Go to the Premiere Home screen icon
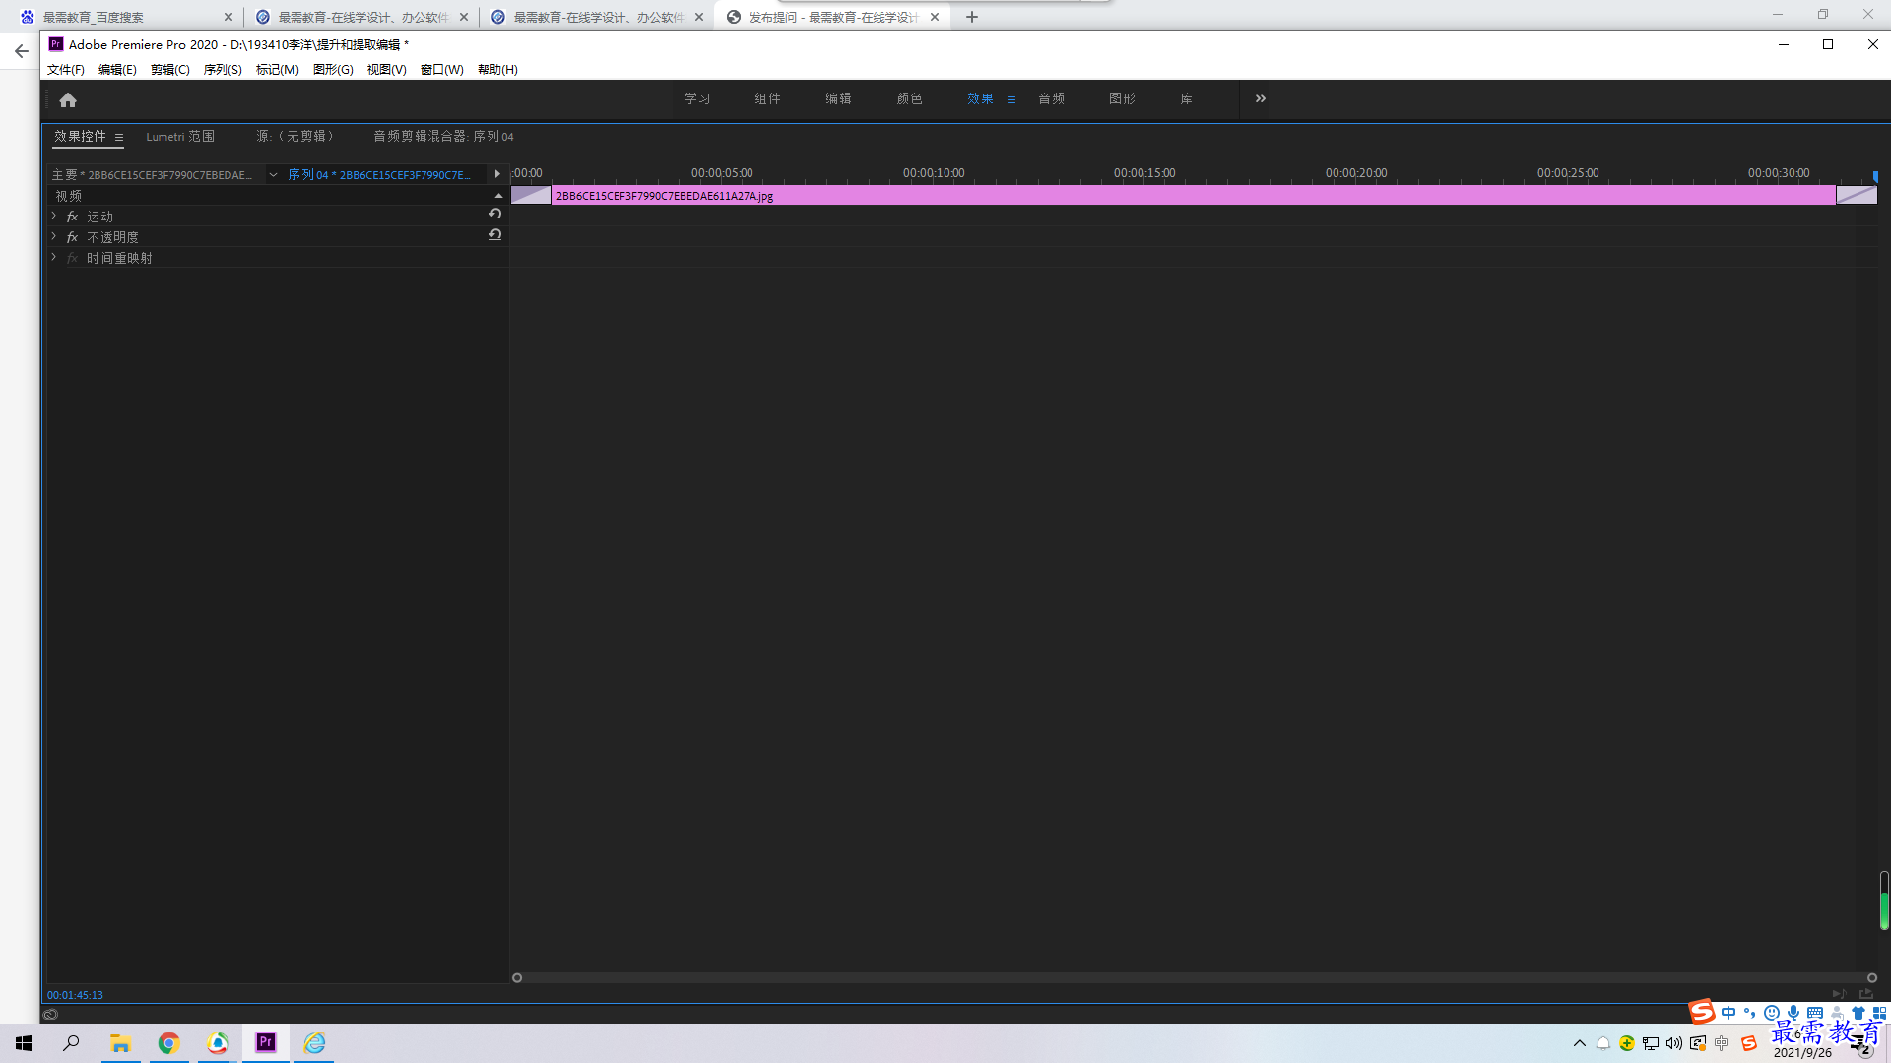1891x1063 pixels. (68, 99)
